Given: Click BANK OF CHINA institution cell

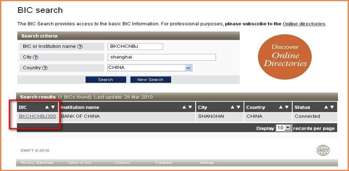Looking at the screenshot, I should [x=127, y=117].
